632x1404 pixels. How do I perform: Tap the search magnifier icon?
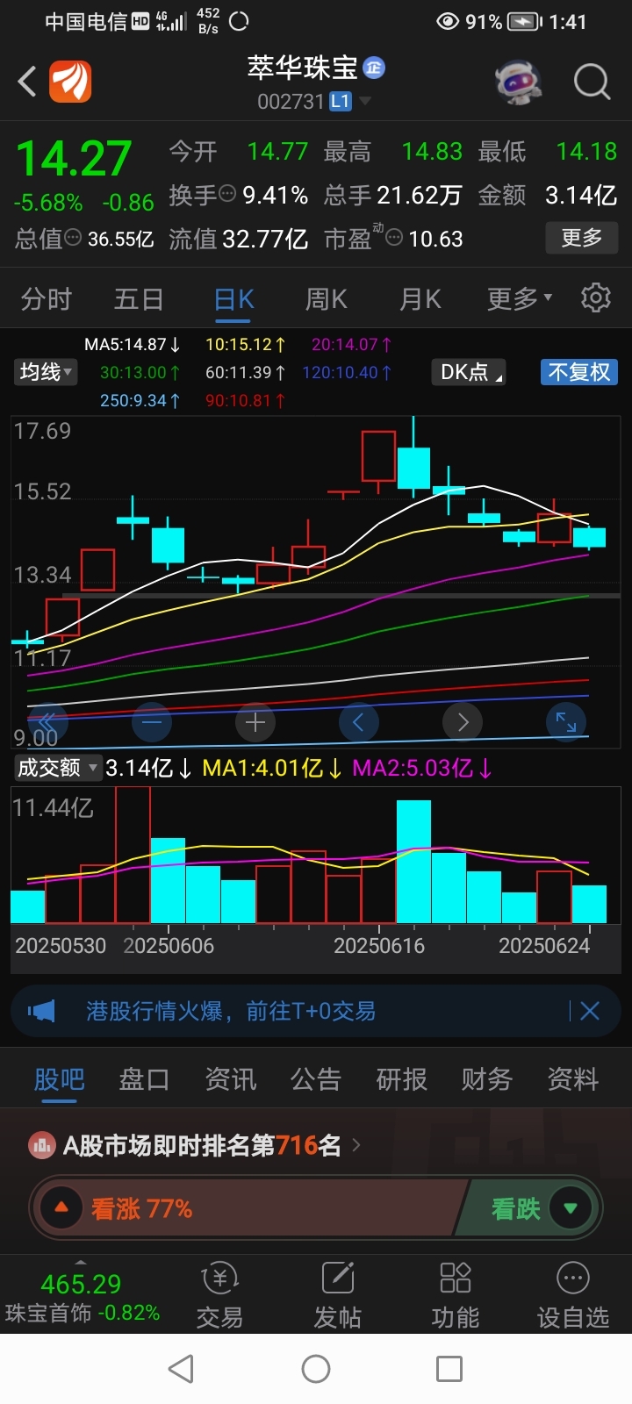pos(592,82)
